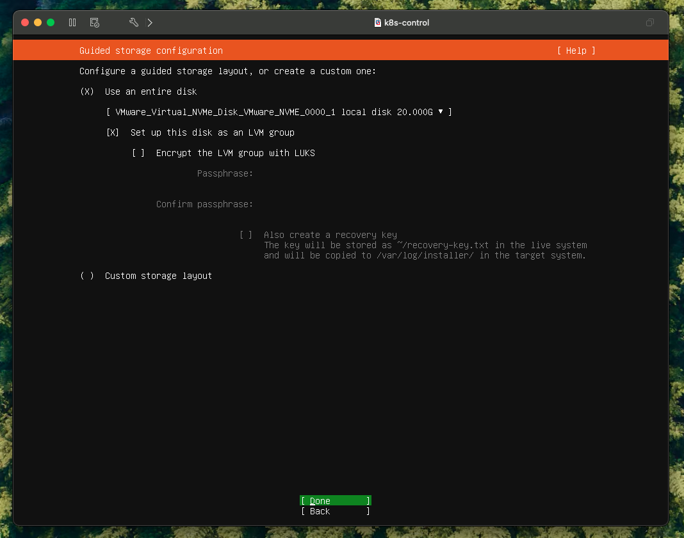Open the VM snapshots icon
The width and height of the screenshot is (684, 538).
click(x=94, y=22)
